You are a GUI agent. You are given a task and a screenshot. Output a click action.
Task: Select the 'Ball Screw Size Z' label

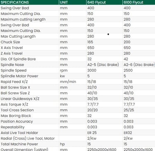15,93
